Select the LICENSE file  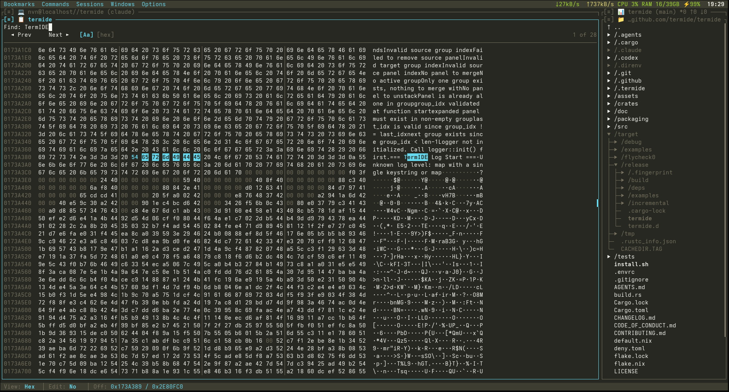[626, 371]
